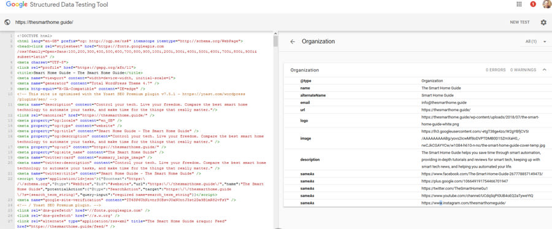Open the notifications badge showing 1

click(533, 4)
